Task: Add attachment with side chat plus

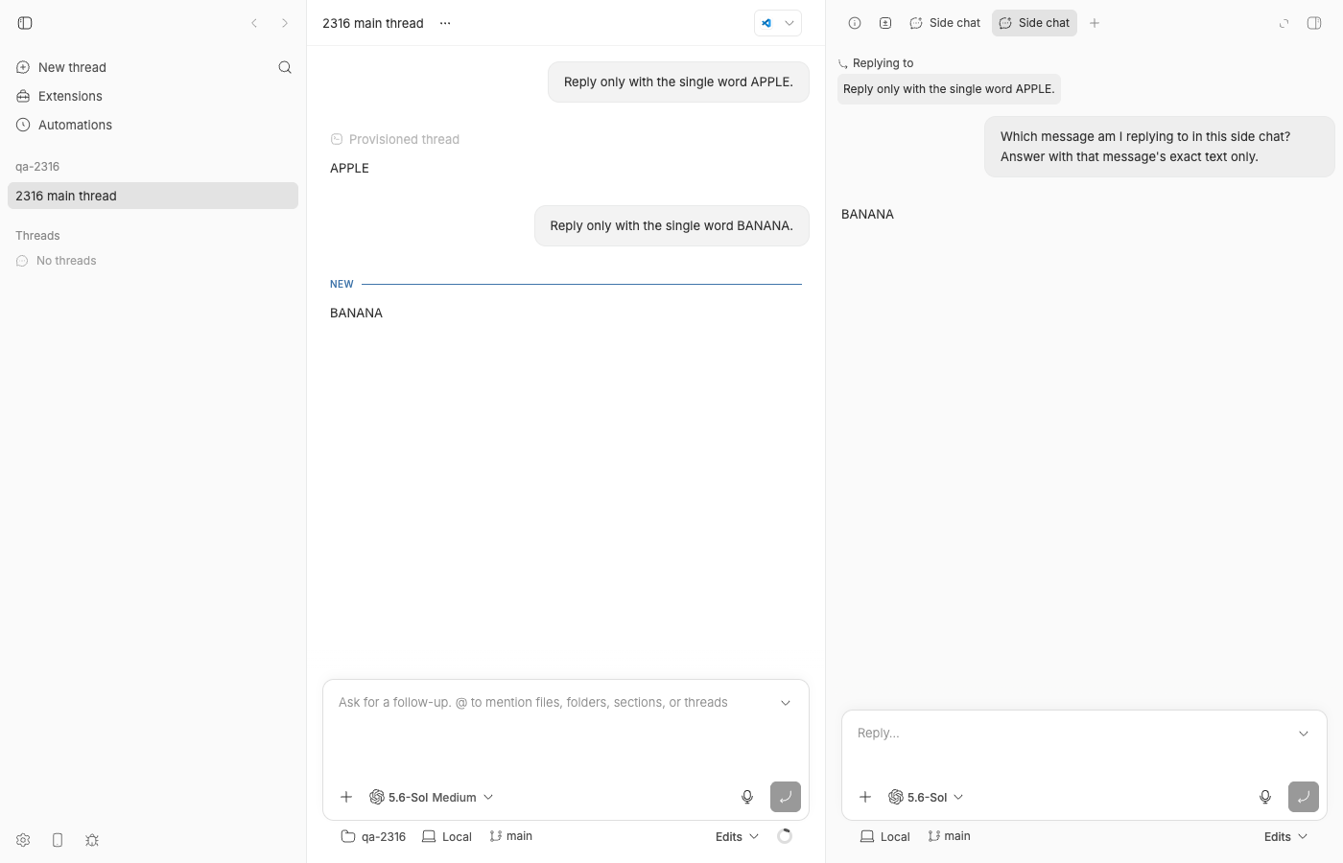Action: pos(865,797)
